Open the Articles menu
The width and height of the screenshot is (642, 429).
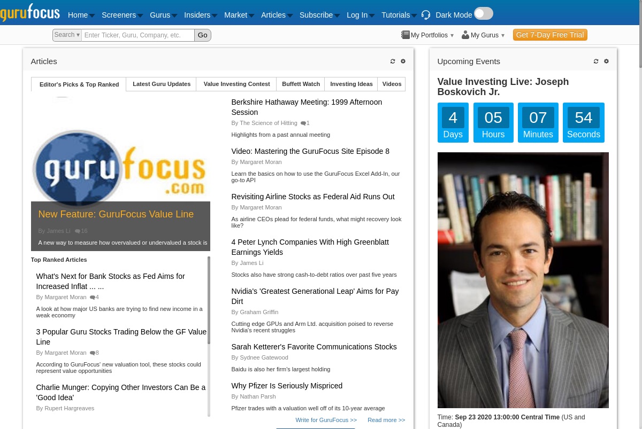click(273, 15)
